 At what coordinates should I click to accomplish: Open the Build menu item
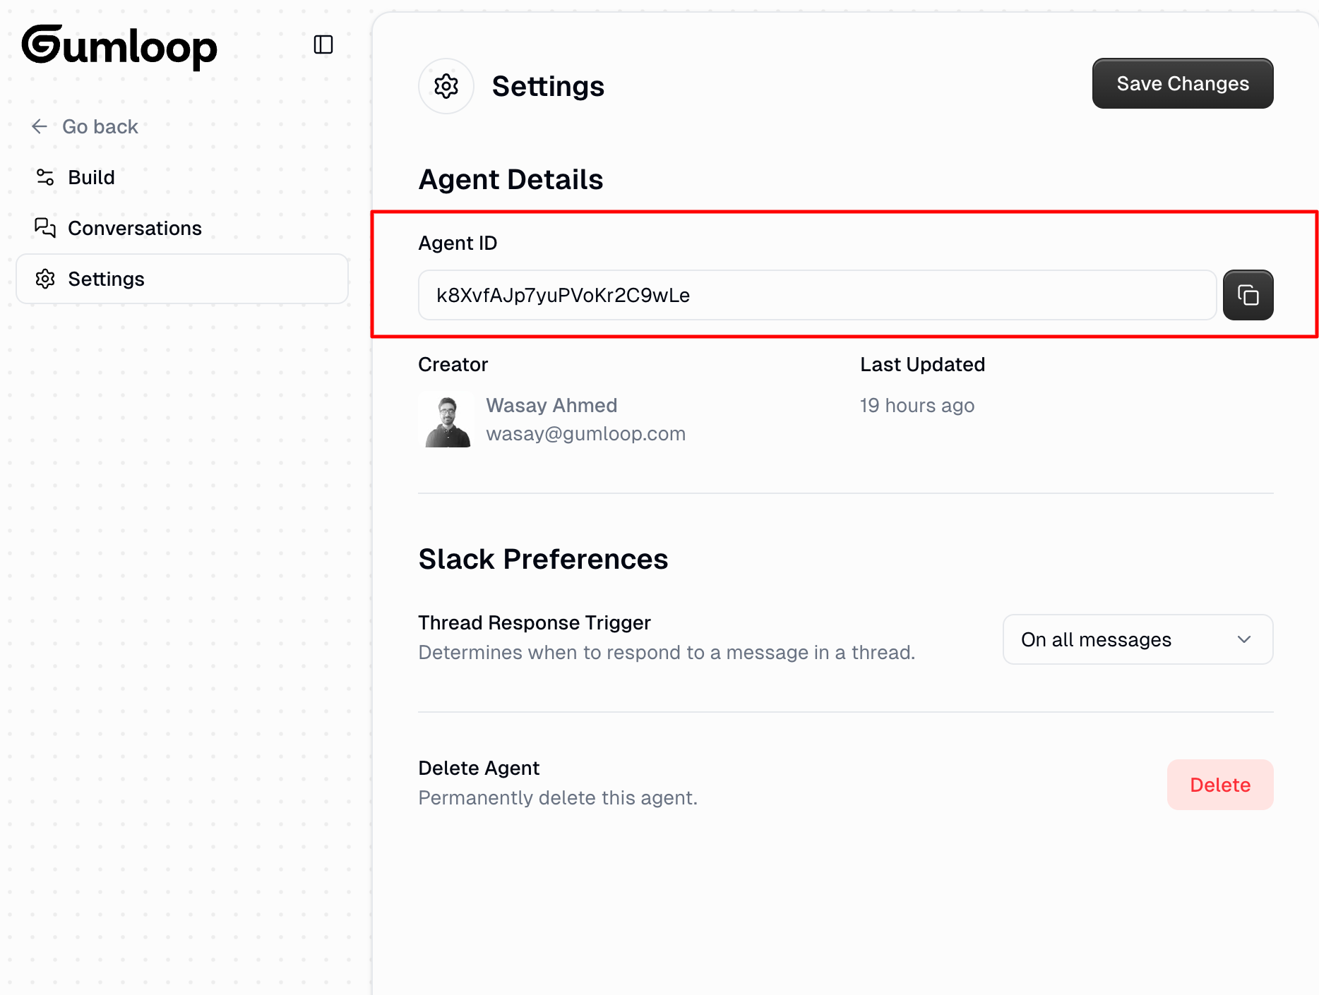(92, 177)
